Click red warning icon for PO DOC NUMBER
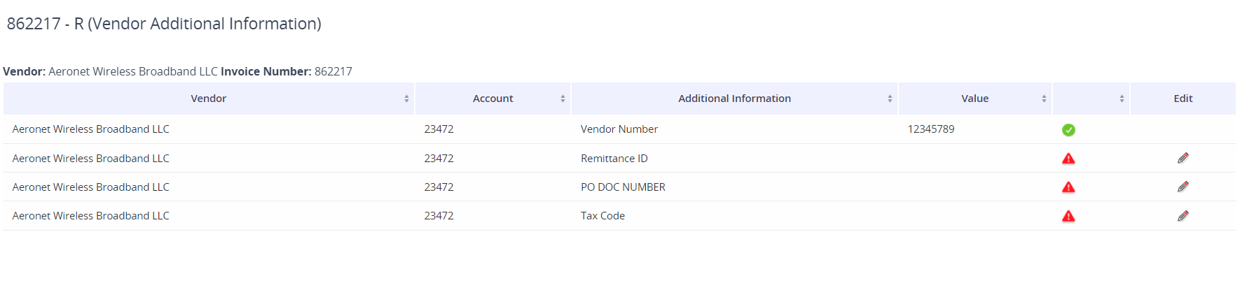Viewport: 1240px width, 283px height. tap(1068, 187)
